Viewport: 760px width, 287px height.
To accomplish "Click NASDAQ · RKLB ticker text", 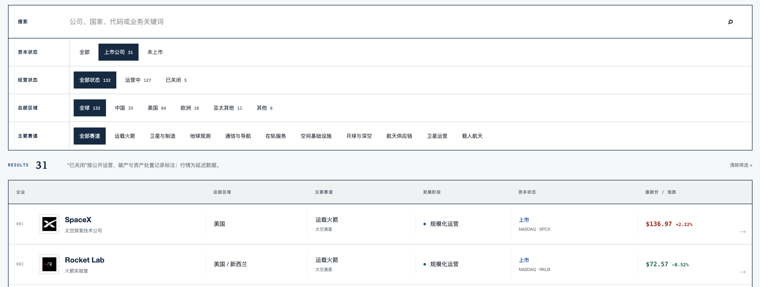I will 534,270.
